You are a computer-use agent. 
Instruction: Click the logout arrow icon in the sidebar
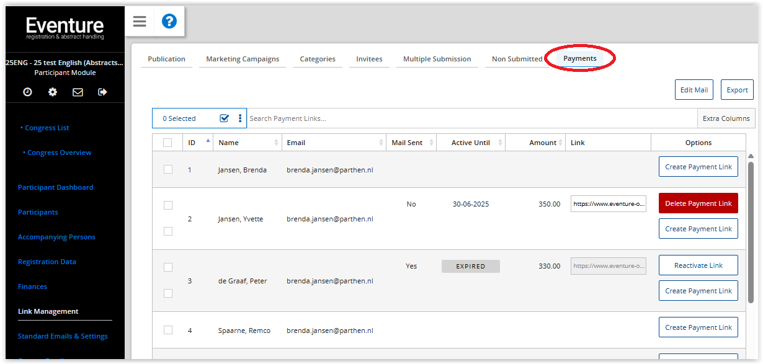point(102,92)
